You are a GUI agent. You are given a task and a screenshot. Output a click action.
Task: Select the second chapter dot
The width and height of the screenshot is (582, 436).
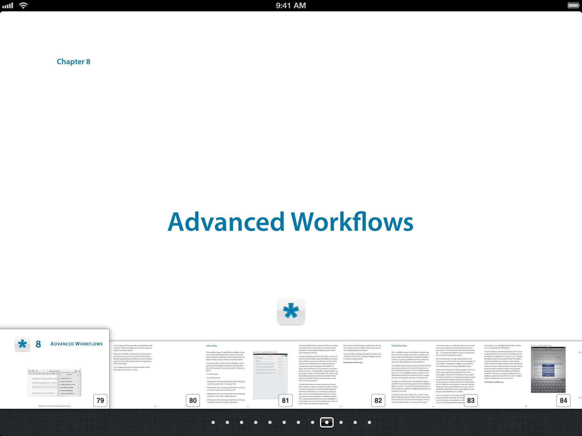pyautogui.click(x=227, y=422)
